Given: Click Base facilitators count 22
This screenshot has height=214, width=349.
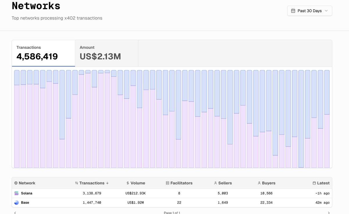Looking at the screenshot, I should pos(179,203).
